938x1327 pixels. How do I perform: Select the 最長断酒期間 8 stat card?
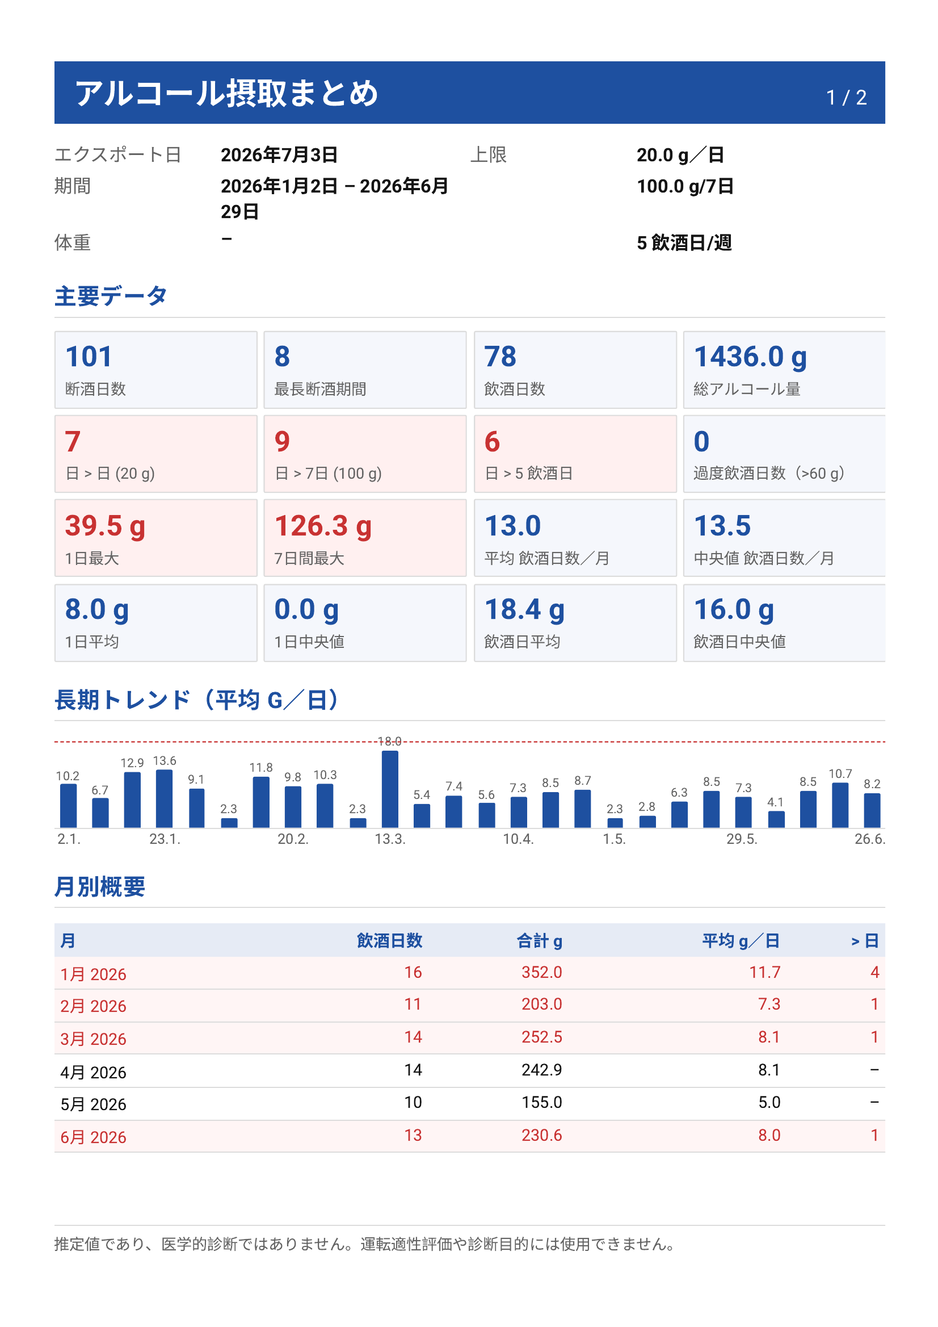tap(365, 370)
